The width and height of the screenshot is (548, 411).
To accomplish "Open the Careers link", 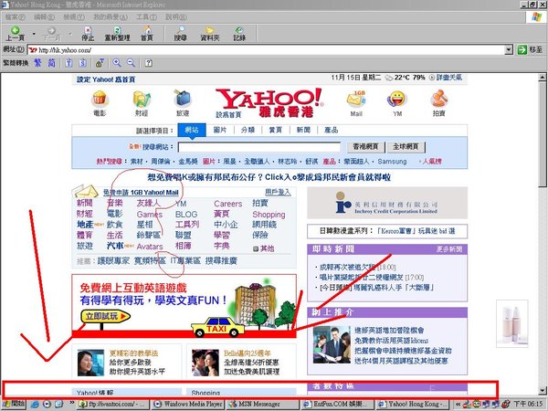I will (227, 204).
